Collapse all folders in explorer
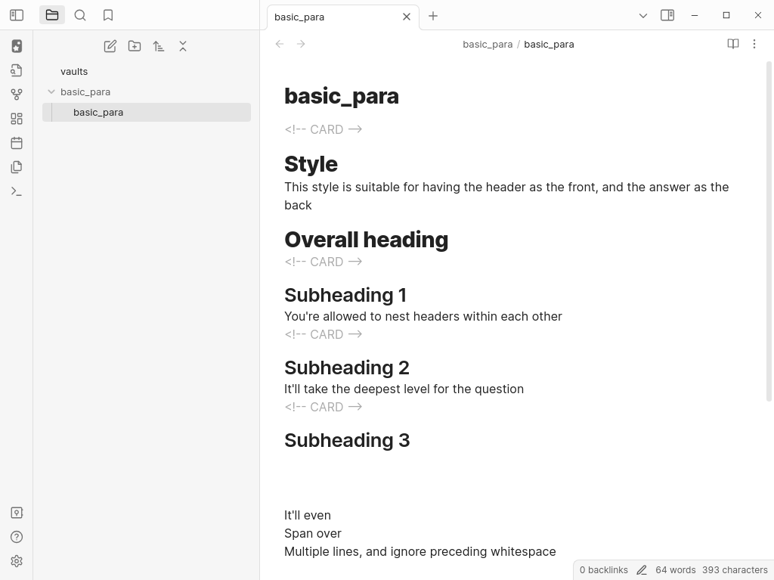The height and width of the screenshot is (580, 774). pos(183,46)
